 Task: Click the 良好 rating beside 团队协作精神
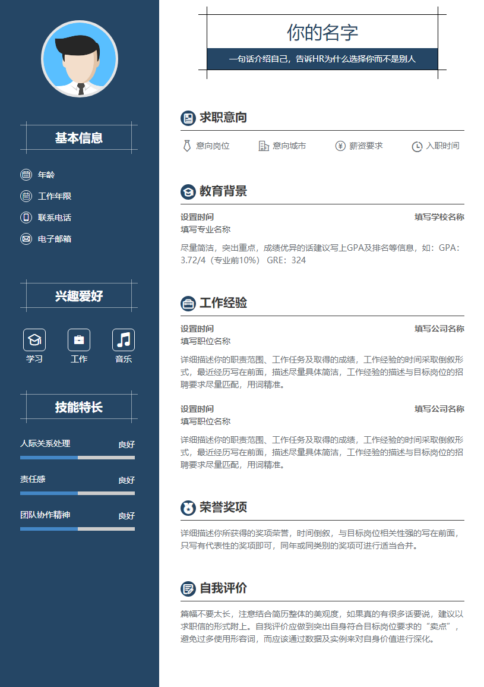click(126, 516)
